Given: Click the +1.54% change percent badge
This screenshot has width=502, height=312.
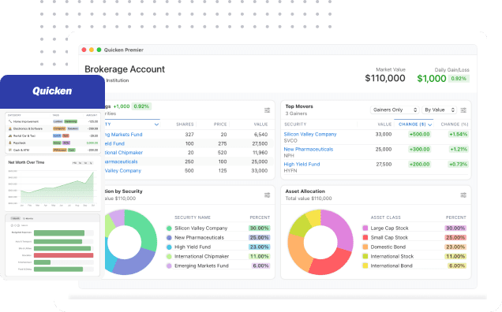Looking at the screenshot, I should [x=458, y=135].
